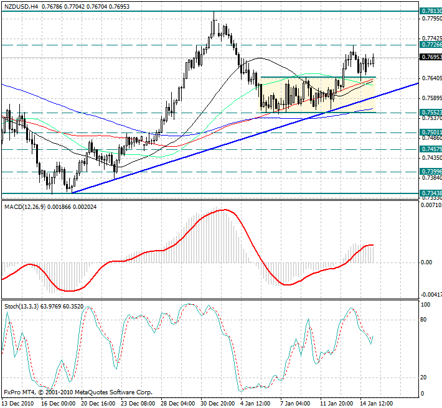
Task: Click the red MACD signal line peak
Action: (x=225, y=210)
